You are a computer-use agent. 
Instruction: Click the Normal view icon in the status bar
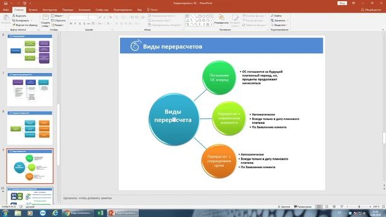click(319, 207)
